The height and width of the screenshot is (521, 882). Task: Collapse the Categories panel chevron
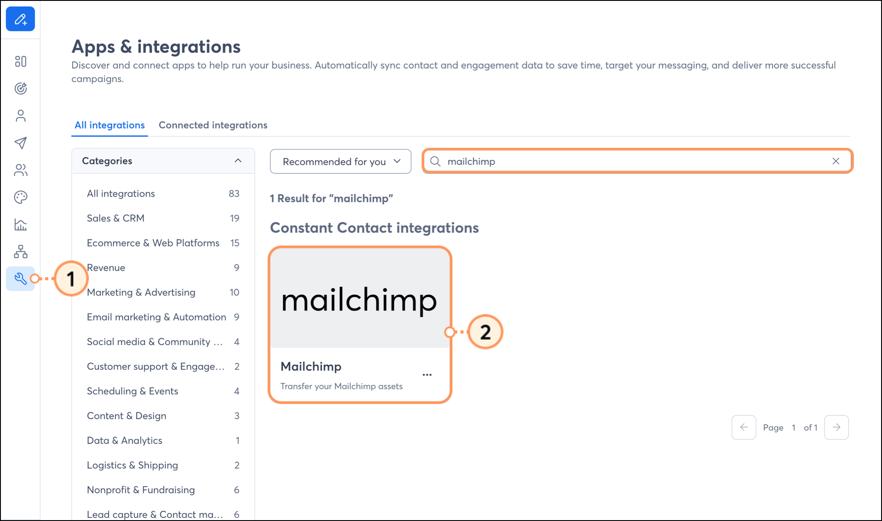click(x=238, y=161)
